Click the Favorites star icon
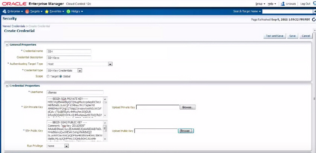This screenshot has height=153, width=316. [47, 11]
